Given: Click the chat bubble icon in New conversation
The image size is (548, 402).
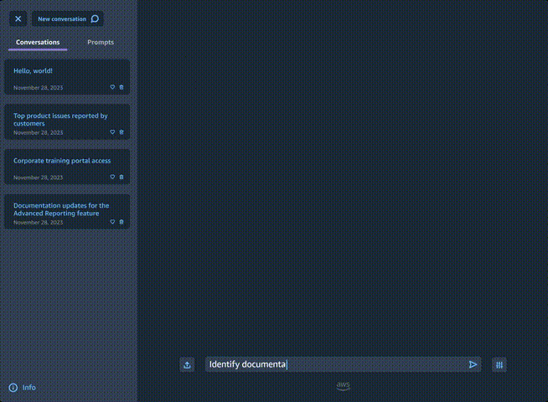Looking at the screenshot, I should tap(95, 19).
